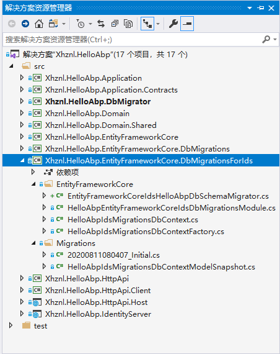Open the window position dropdown arrow in title bar
The width and height of the screenshot is (280, 354).
tap(250, 8)
